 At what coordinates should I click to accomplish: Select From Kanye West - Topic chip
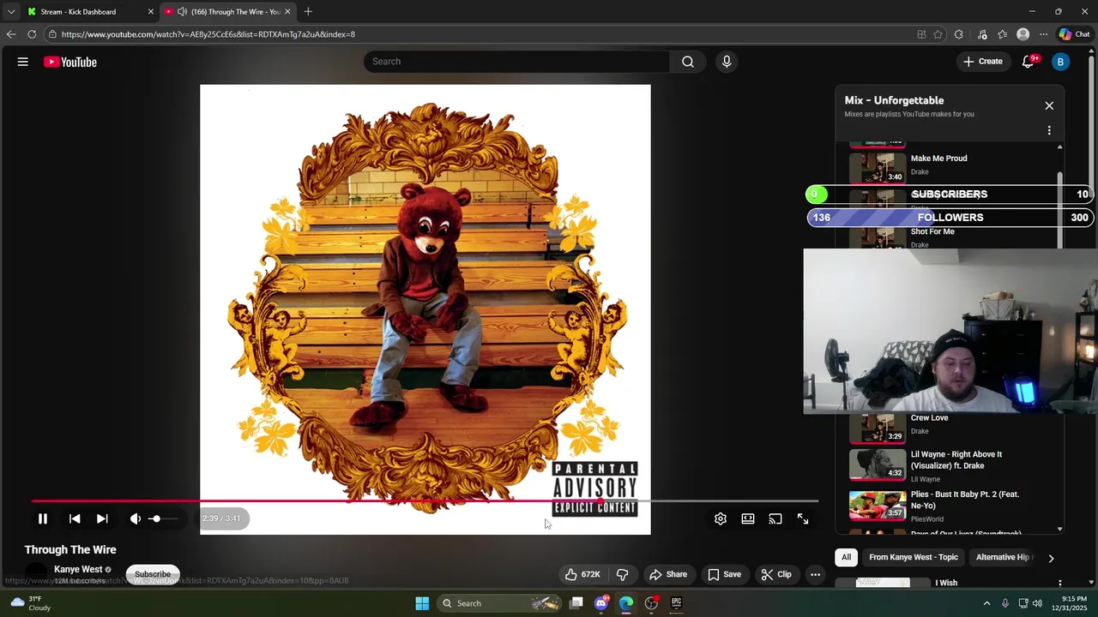tap(914, 557)
